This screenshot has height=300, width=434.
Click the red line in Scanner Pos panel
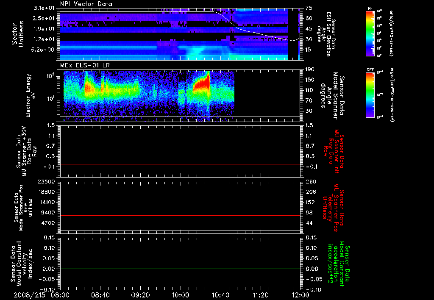[x=180, y=215]
